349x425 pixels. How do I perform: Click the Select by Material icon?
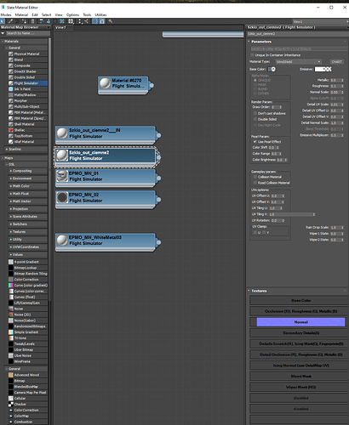click(110, 21)
